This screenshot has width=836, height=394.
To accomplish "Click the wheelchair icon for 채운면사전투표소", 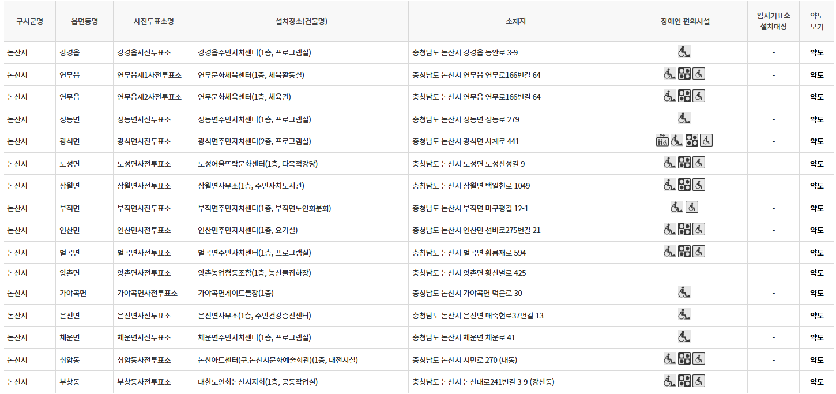I will tap(684, 337).
